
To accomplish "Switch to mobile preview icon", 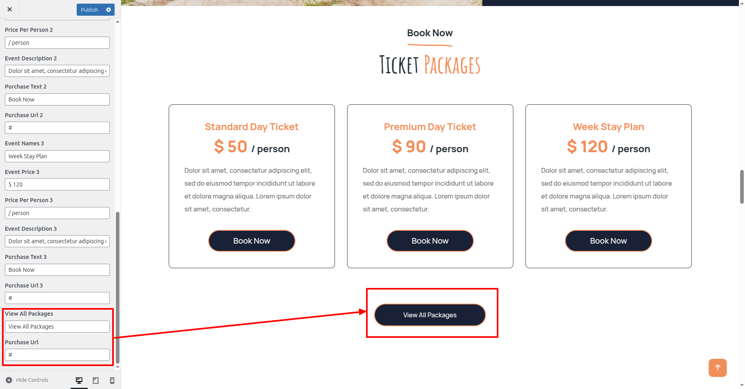I will [x=112, y=380].
